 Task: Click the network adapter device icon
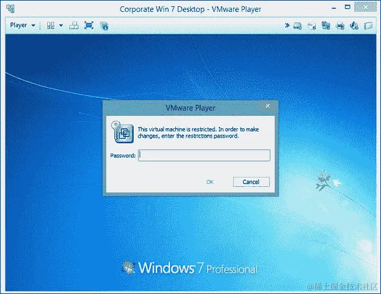click(x=326, y=26)
